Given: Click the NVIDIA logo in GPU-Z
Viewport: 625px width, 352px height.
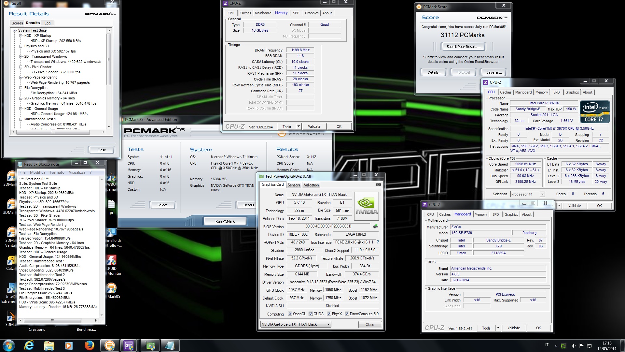Looking at the screenshot, I should [x=366, y=205].
